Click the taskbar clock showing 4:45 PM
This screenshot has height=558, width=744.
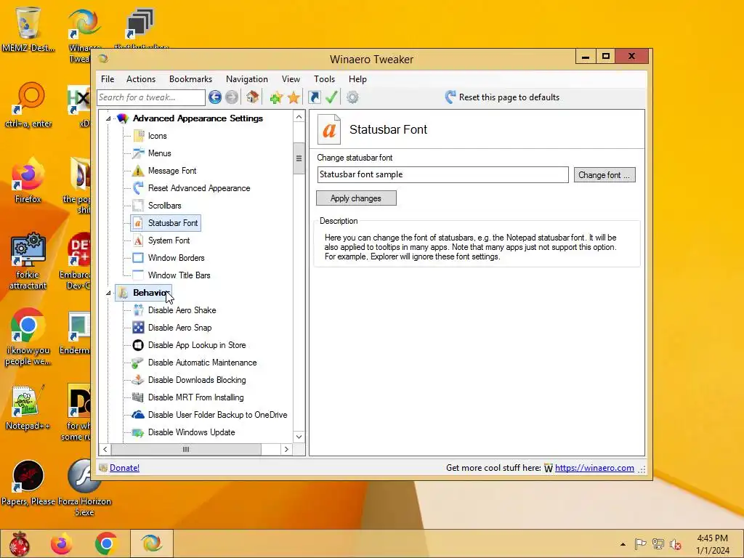[x=712, y=544]
